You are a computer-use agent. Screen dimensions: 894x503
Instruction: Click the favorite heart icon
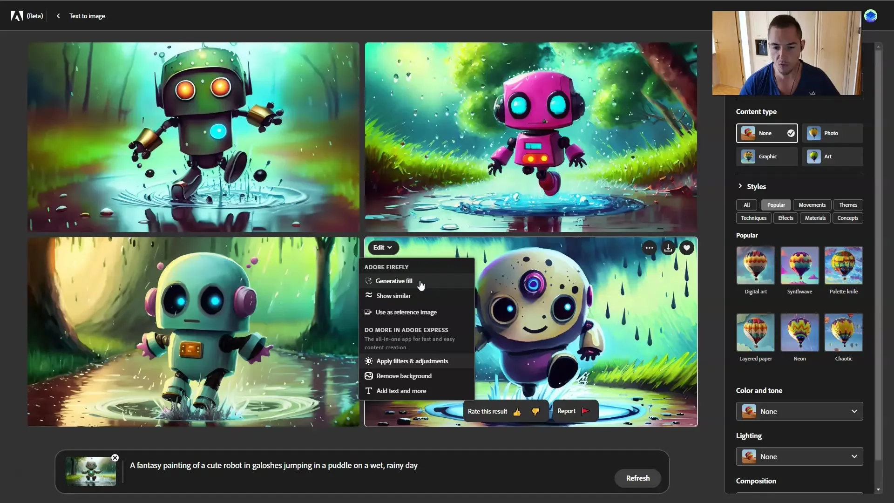click(x=687, y=247)
